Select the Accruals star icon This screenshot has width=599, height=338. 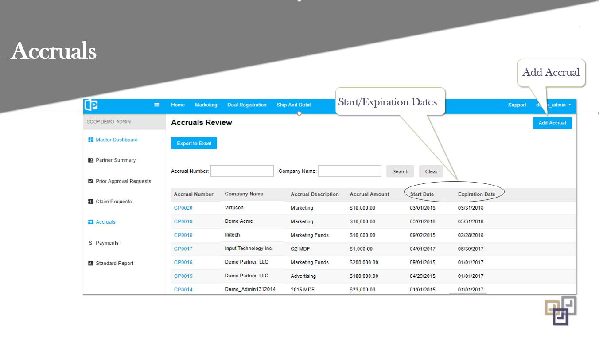coord(90,222)
